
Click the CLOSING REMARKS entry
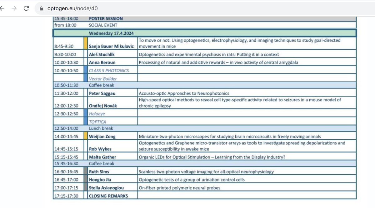tap(108, 196)
